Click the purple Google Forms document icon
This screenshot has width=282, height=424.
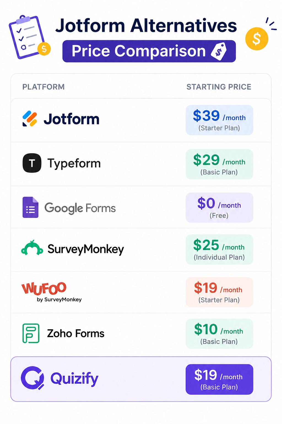pyautogui.click(x=30, y=207)
